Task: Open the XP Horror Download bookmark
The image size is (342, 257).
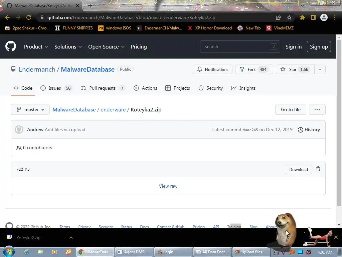Action: pos(210,28)
